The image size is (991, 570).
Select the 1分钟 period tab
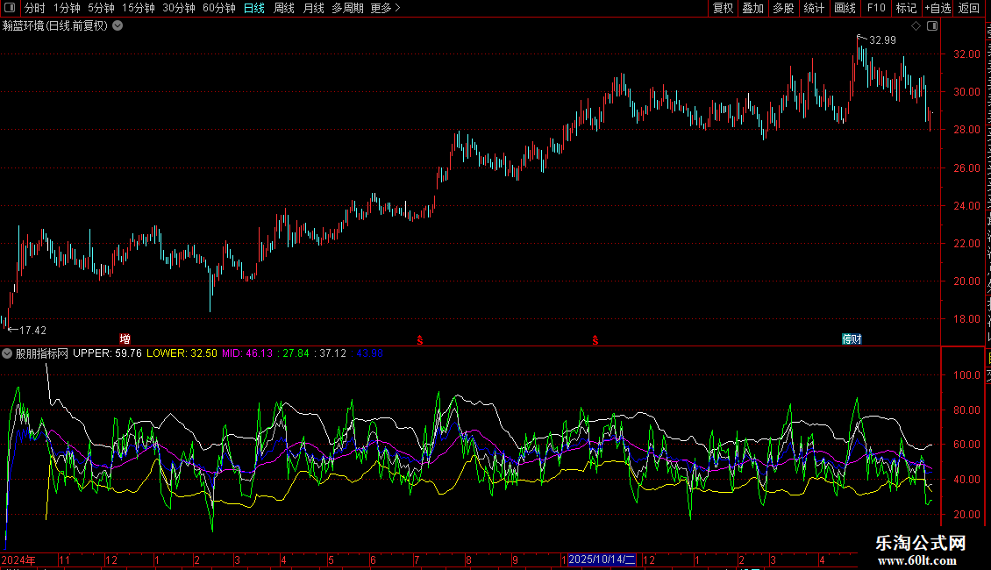[67, 8]
